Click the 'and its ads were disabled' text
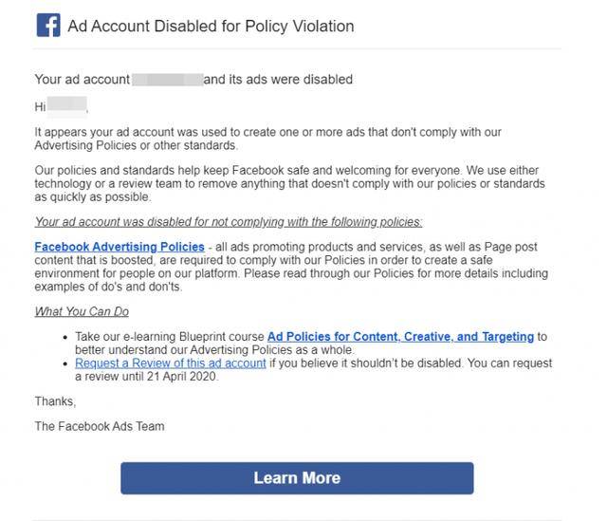 [278, 80]
